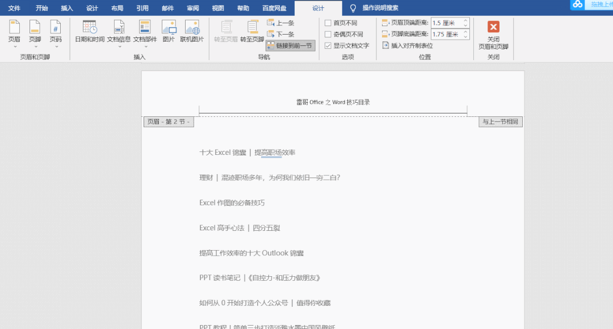Expand the 页脚 dropdown arrow
This screenshot has height=329, width=613.
click(35, 47)
